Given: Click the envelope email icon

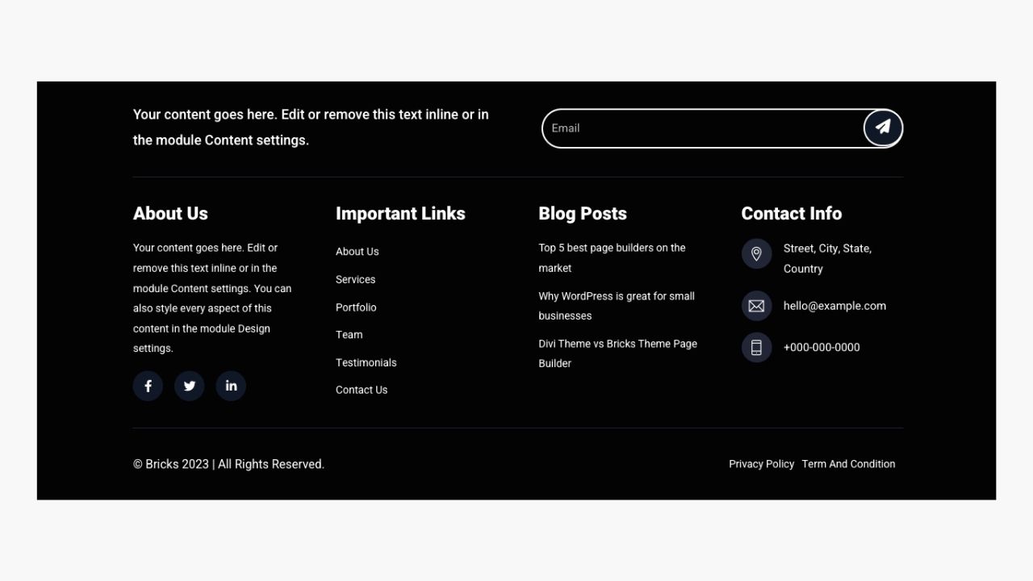Looking at the screenshot, I should pyautogui.click(x=756, y=306).
